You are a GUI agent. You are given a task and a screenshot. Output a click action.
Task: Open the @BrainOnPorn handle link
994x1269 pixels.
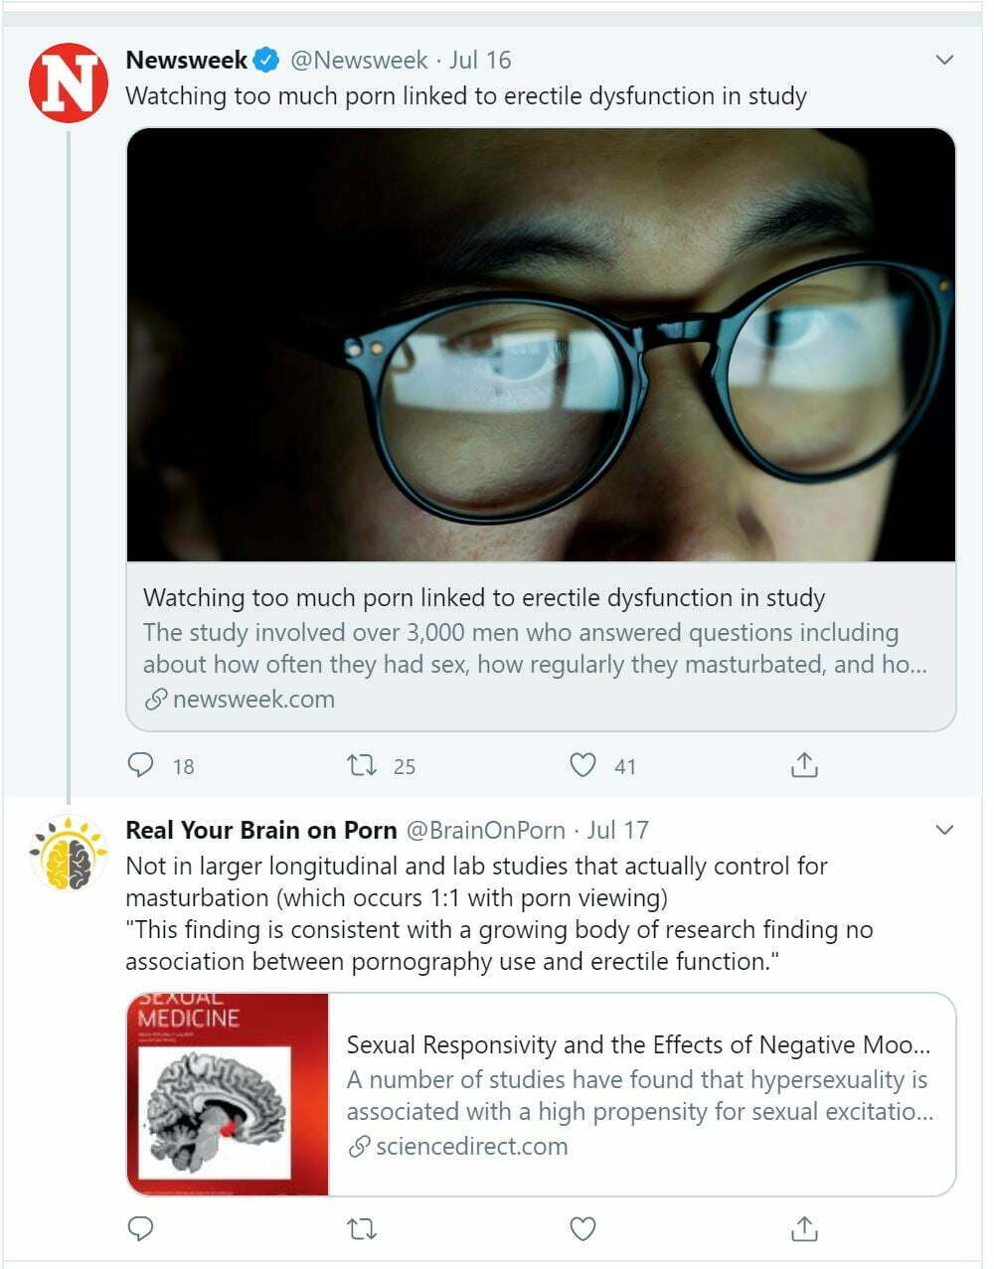tap(486, 830)
